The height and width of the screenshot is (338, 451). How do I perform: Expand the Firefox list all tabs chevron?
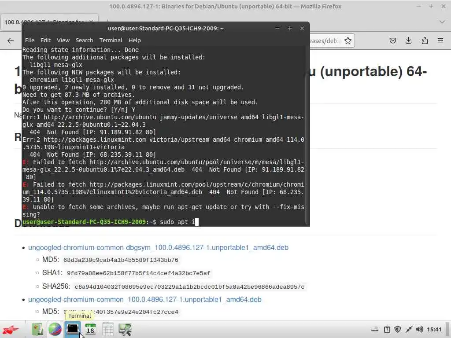[x=442, y=22]
